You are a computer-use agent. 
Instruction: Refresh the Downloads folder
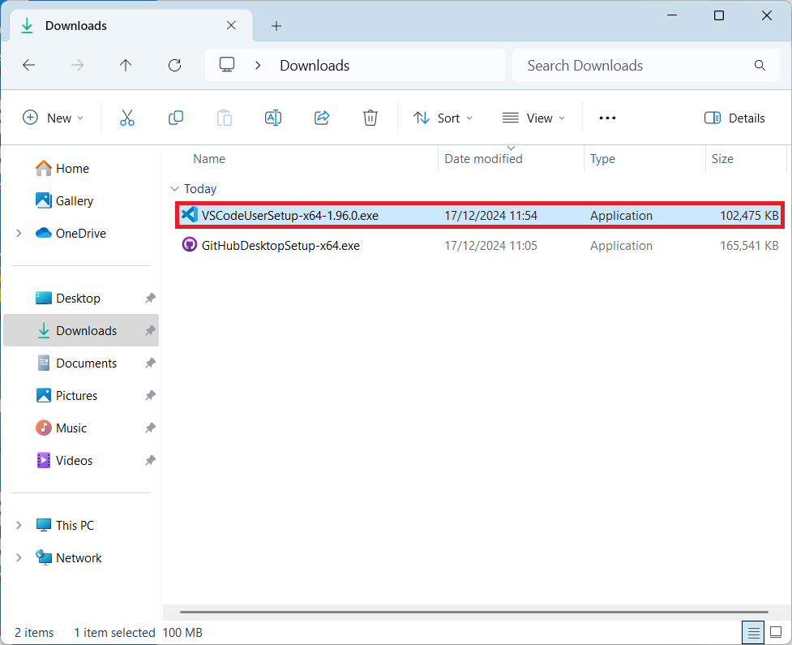point(174,66)
